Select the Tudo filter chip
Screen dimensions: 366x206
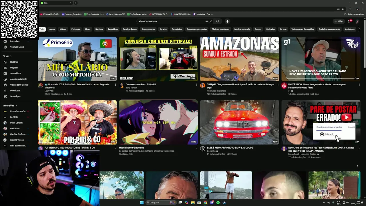42,29
